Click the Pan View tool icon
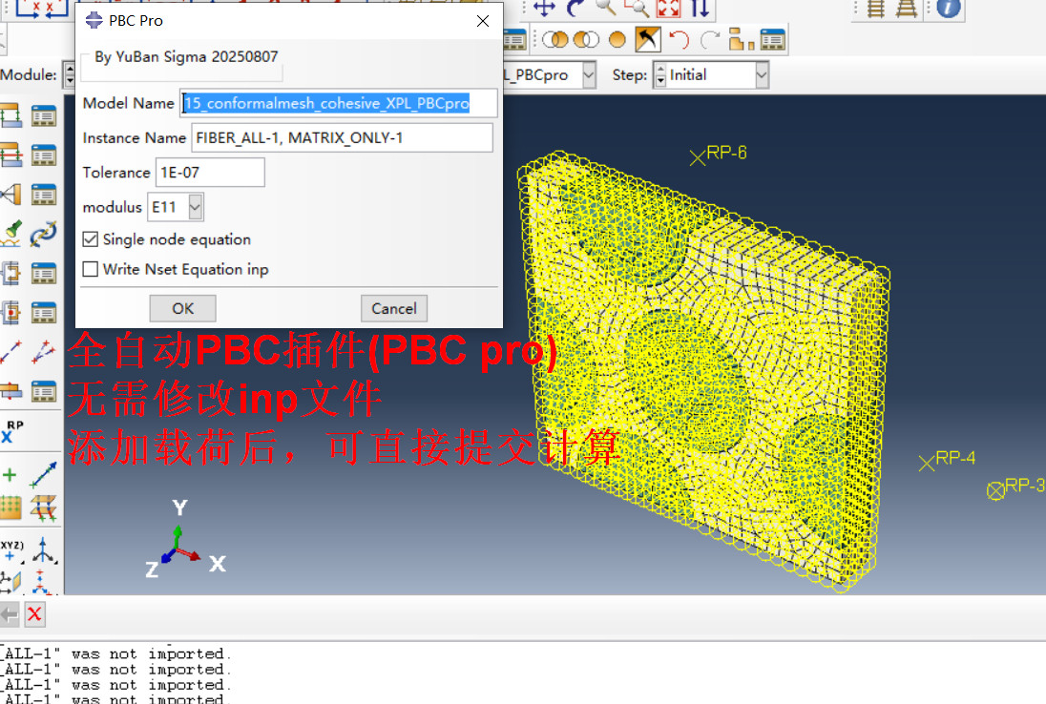1046x704 pixels. coord(545,9)
